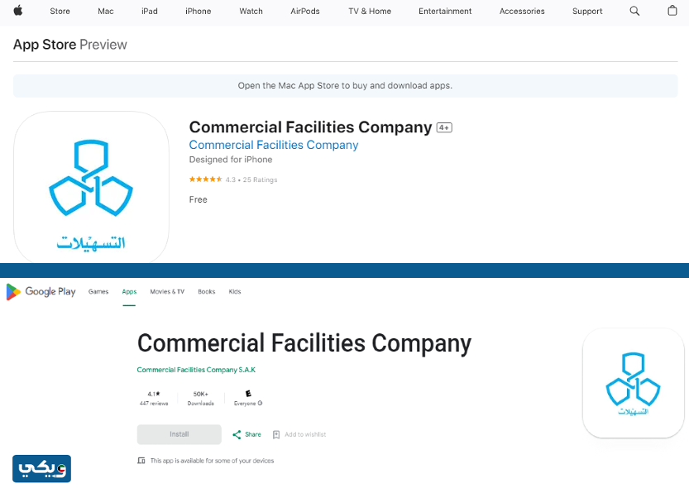Open the blue Commercial Facilities Company developer link
The width and height of the screenshot is (689, 493).
pyautogui.click(x=274, y=145)
